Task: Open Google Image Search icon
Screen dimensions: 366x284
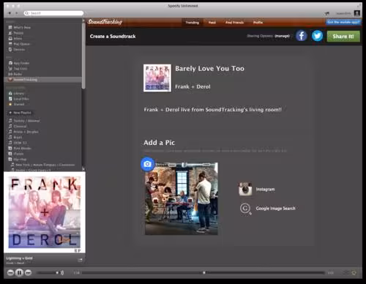Action: 245,209
